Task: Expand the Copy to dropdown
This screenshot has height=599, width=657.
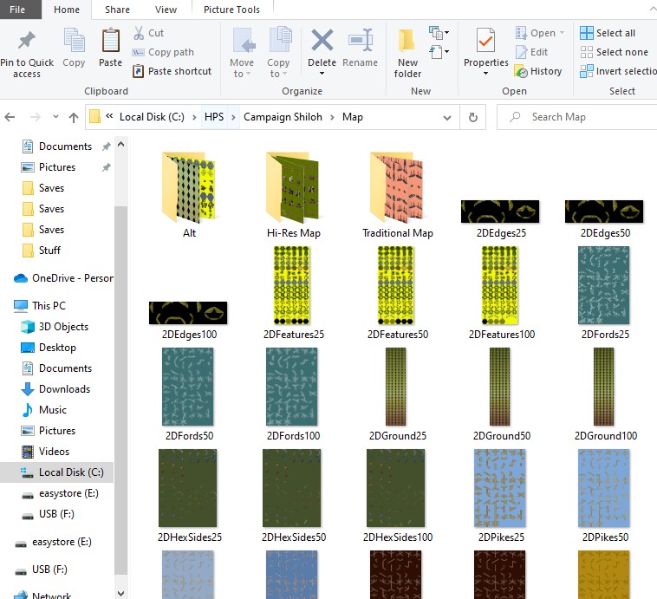Action: click(x=278, y=68)
